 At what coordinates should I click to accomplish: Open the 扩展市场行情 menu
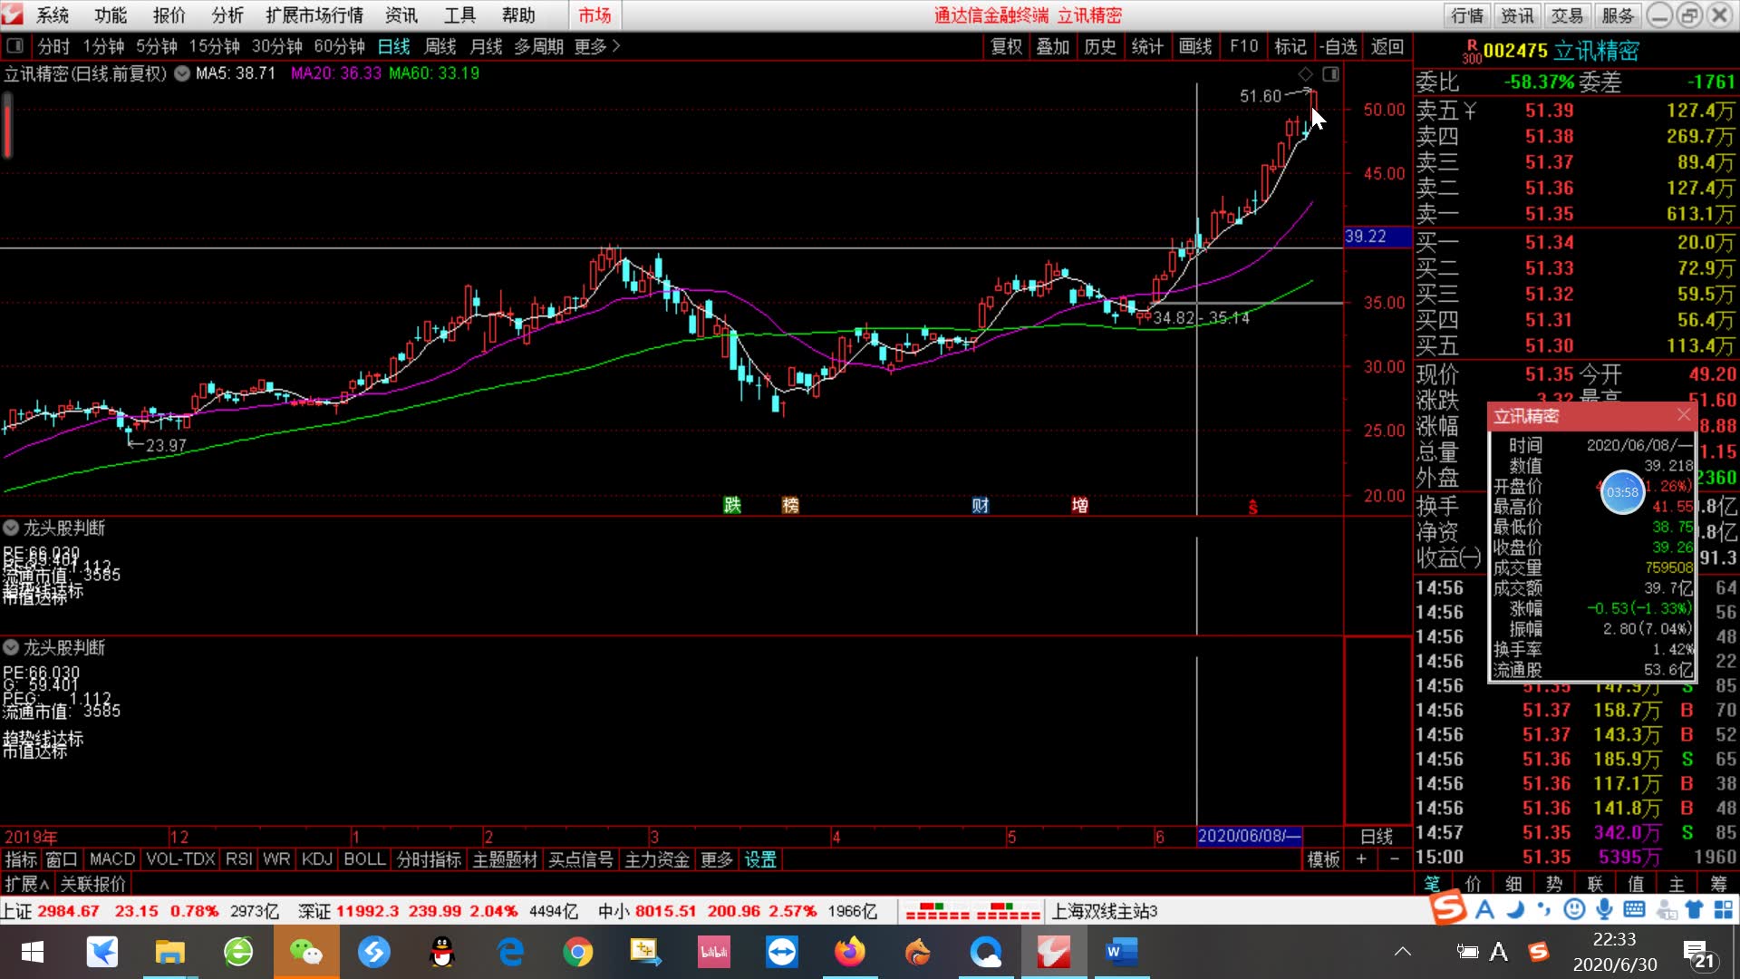(x=314, y=15)
